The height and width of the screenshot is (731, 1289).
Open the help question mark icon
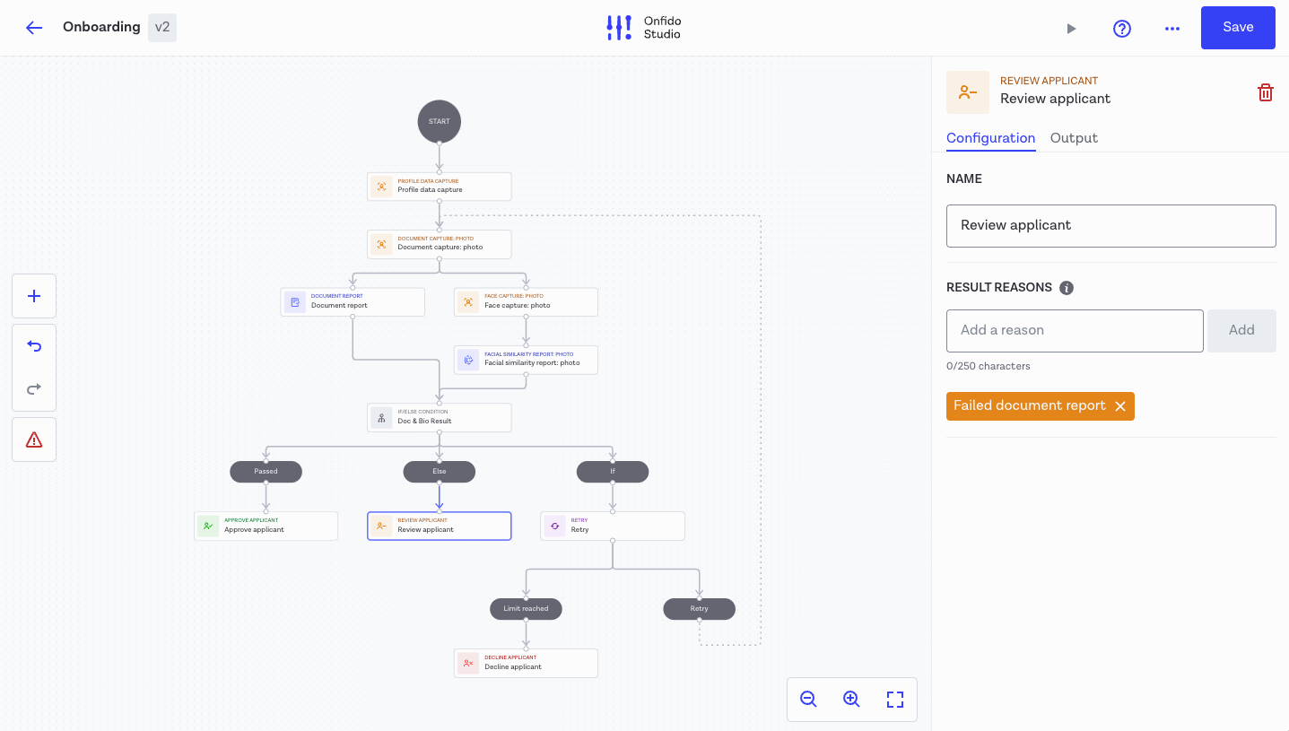[x=1121, y=28]
